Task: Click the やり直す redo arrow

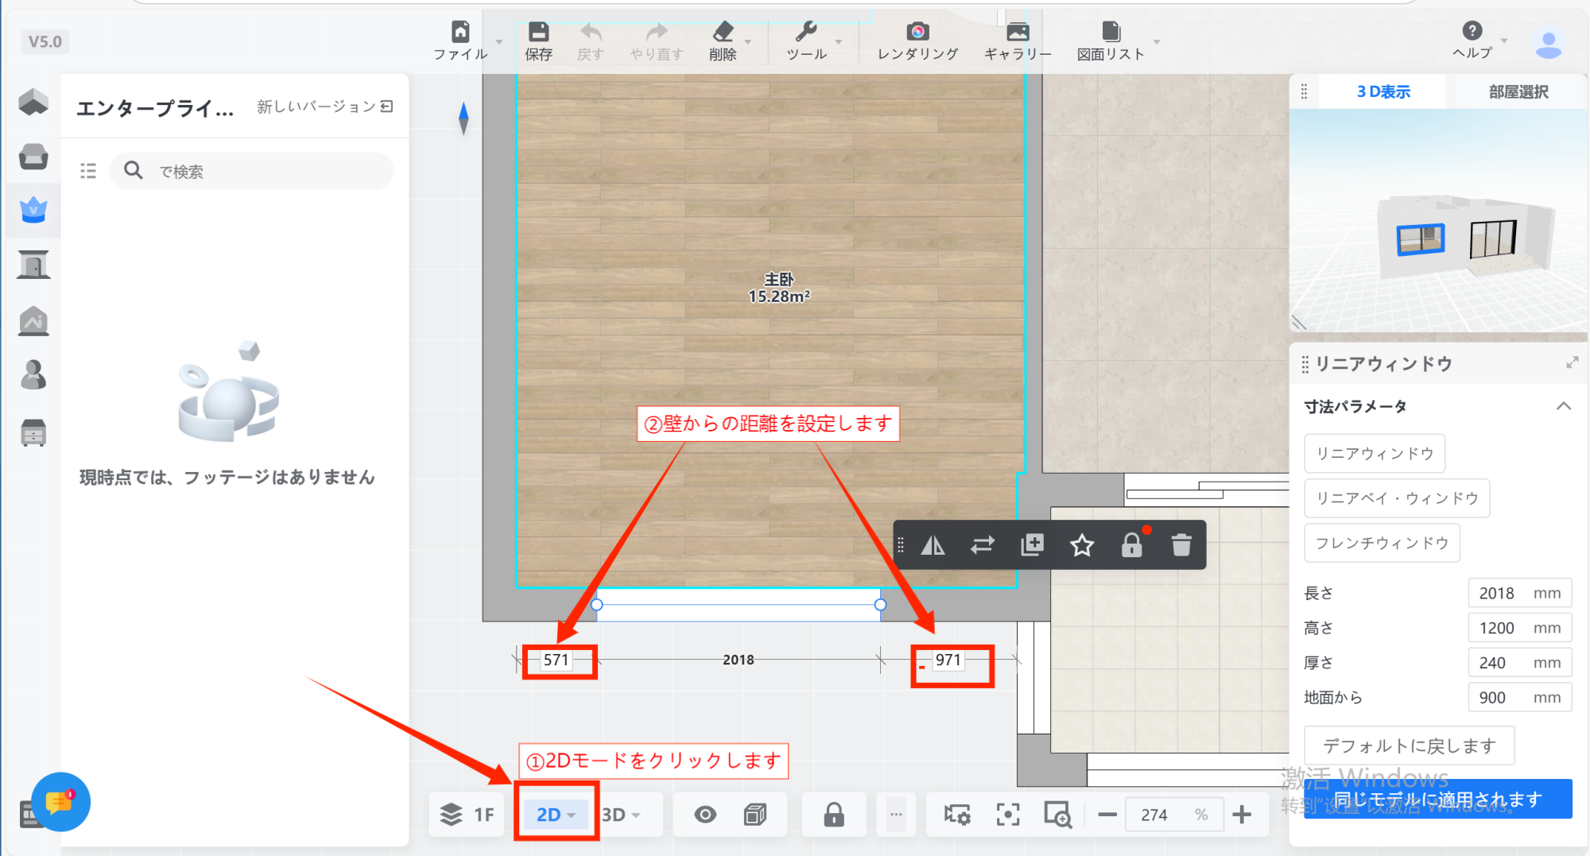Action: (657, 32)
